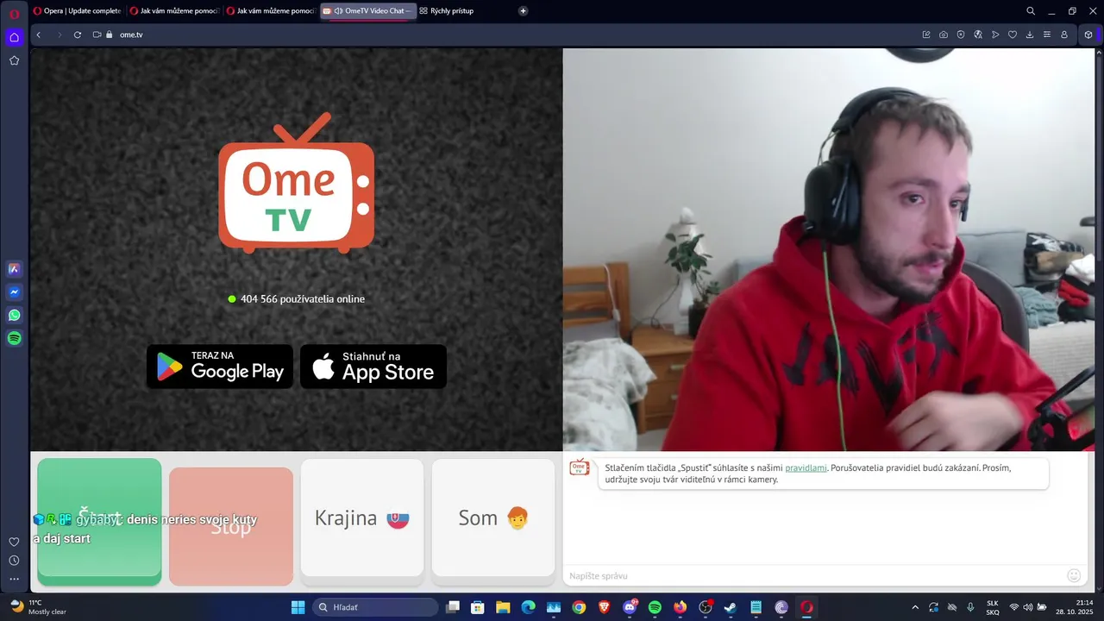Click the OmeTV logo
This screenshot has width=1104, height=621.
point(296,183)
